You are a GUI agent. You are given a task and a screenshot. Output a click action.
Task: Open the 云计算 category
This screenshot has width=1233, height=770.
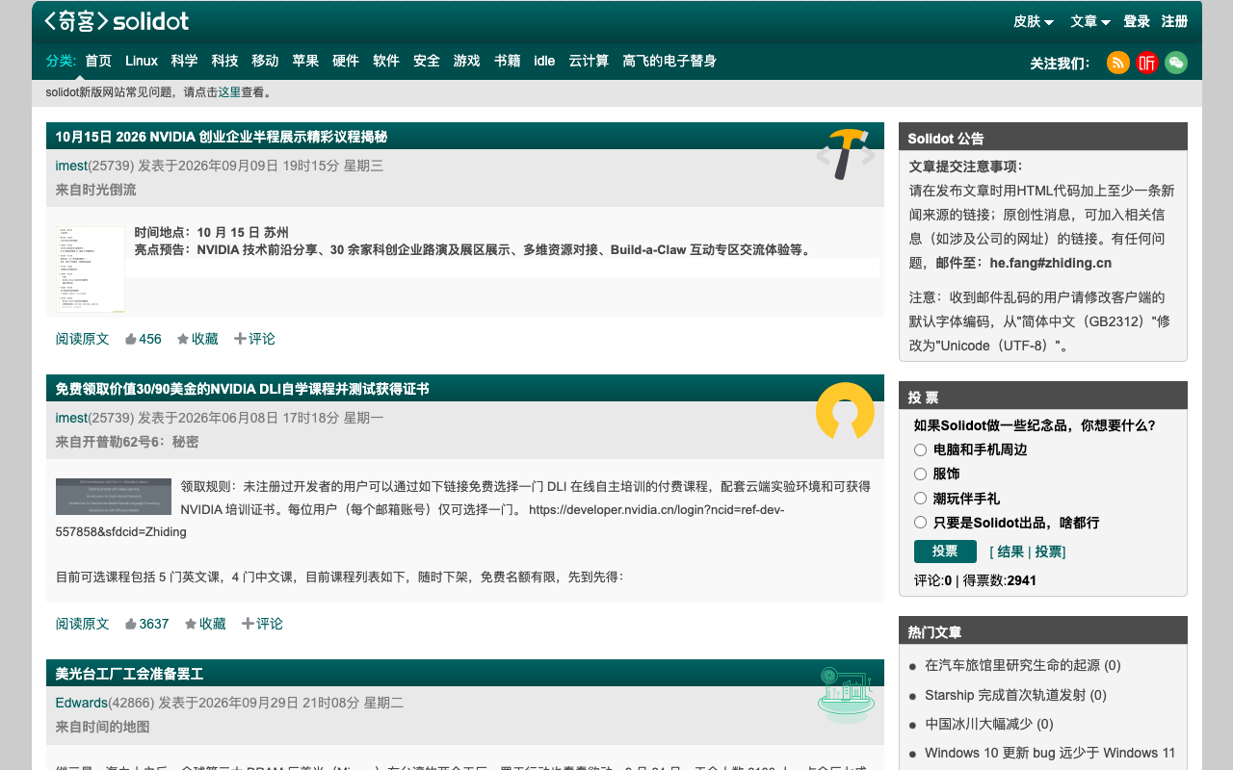tap(589, 61)
